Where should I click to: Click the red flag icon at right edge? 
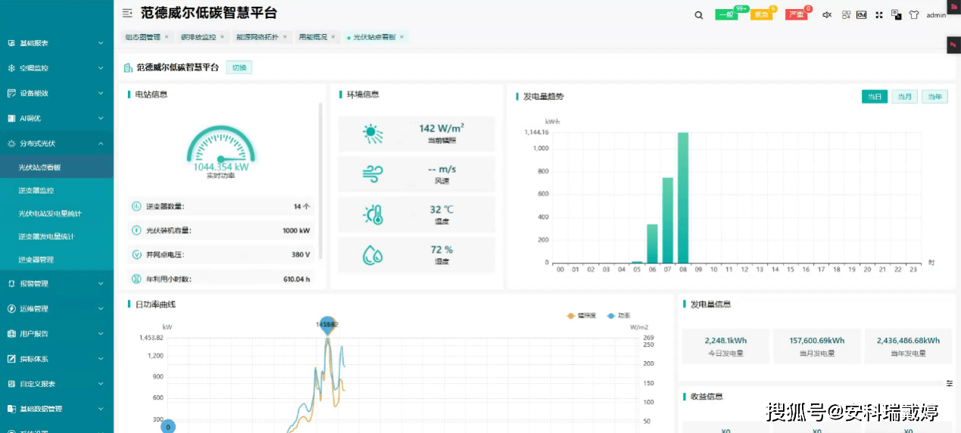point(953,45)
